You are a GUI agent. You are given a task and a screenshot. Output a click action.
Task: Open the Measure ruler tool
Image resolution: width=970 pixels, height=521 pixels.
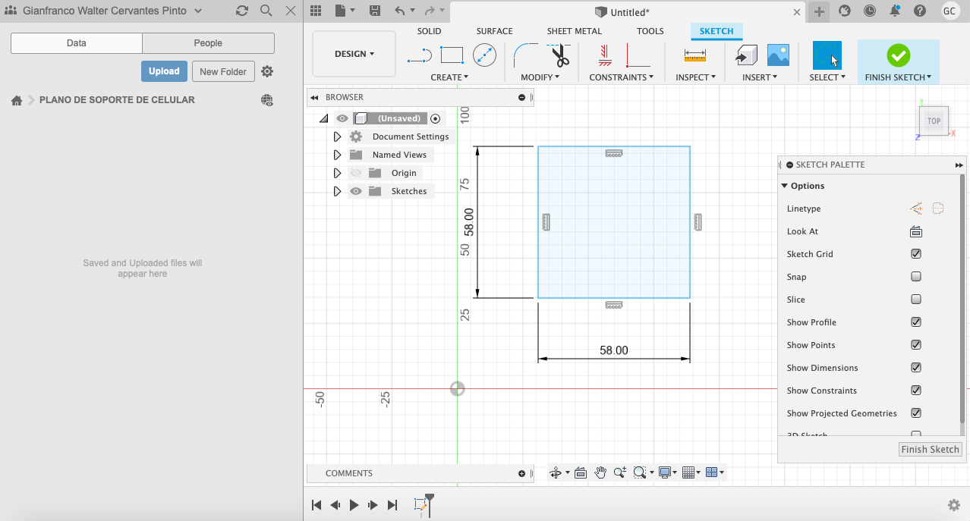(694, 55)
